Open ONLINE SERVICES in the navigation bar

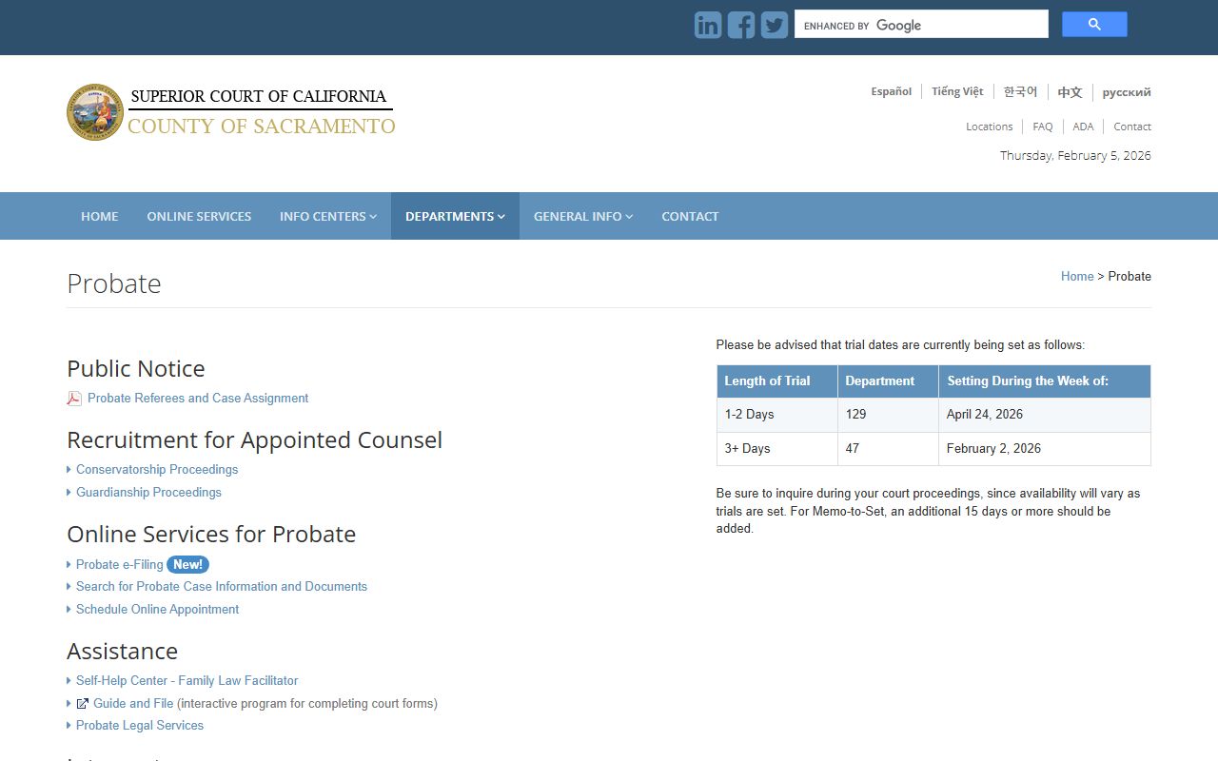(199, 216)
